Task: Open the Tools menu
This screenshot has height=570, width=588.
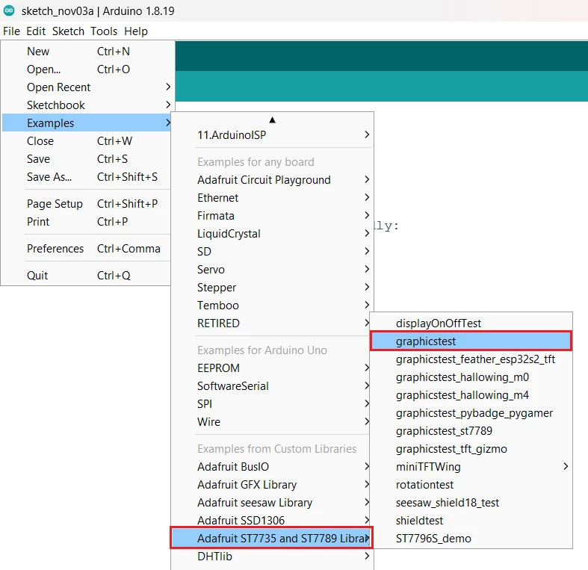Action: (104, 31)
